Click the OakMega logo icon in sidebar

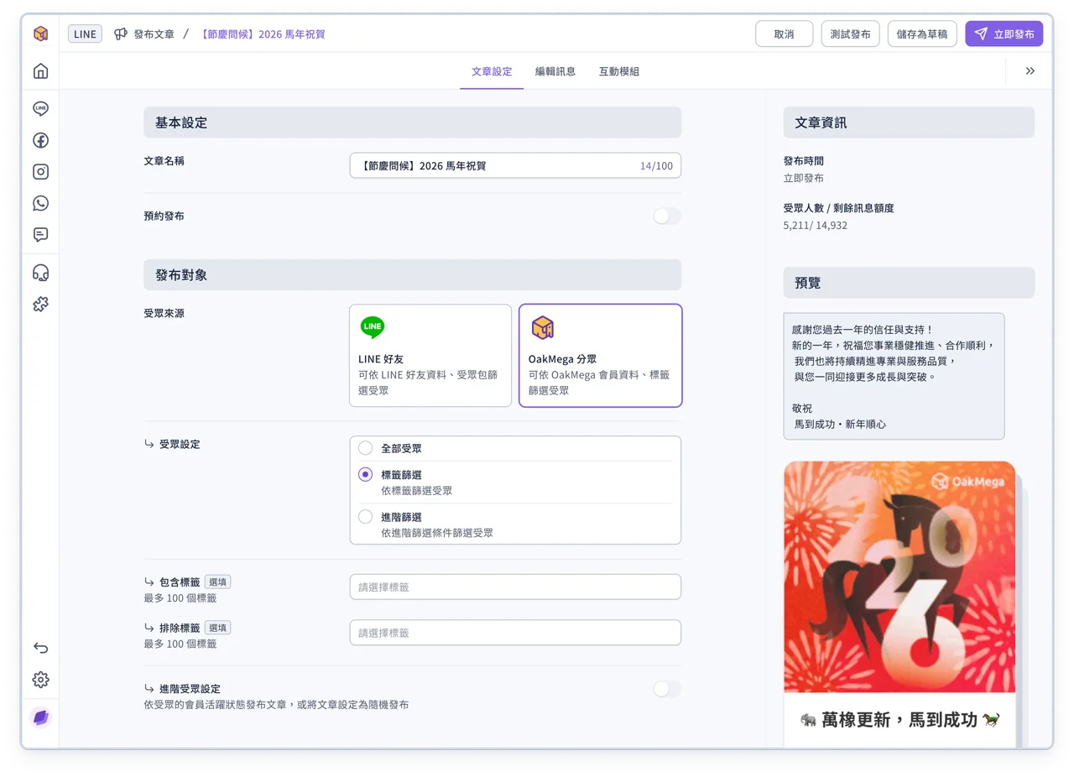[x=40, y=34]
